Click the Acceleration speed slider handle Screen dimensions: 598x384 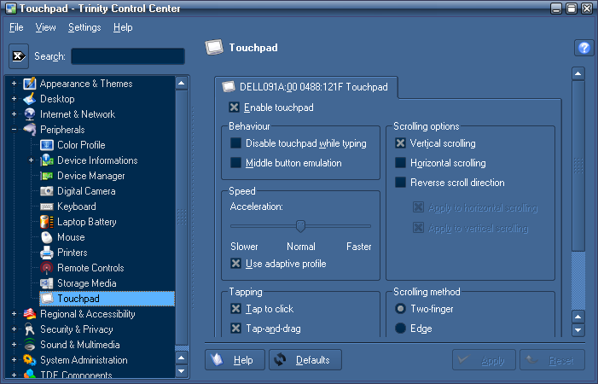click(300, 226)
